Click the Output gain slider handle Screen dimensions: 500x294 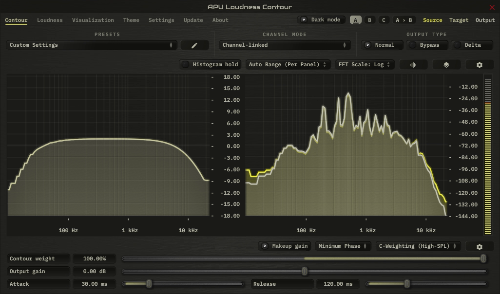pos(305,272)
